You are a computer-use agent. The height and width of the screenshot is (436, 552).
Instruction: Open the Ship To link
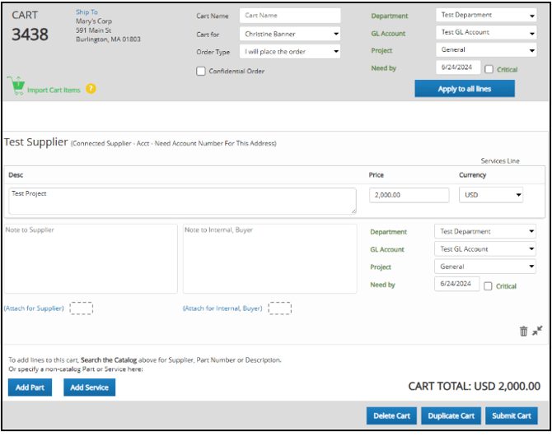(87, 12)
